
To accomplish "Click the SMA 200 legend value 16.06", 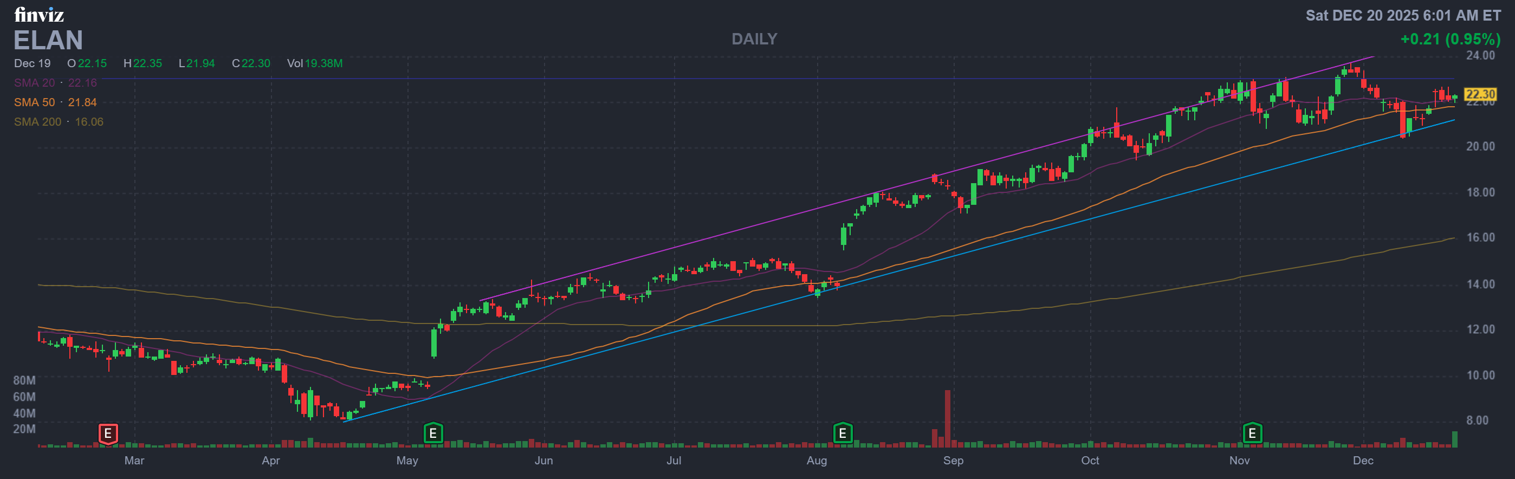I will (89, 121).
